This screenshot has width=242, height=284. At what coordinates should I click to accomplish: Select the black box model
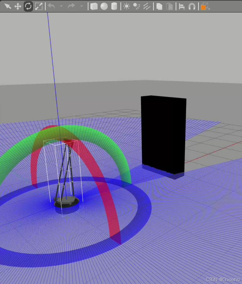click(x=163, y=135)
